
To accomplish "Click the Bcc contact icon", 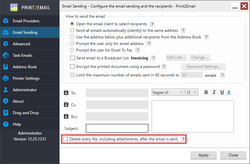I will point(66,116).
